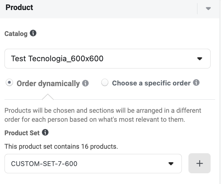Viewport: 221px width, 184px height.
Task: Click the Order dynamically label text
Action: [x=48, y=83]
